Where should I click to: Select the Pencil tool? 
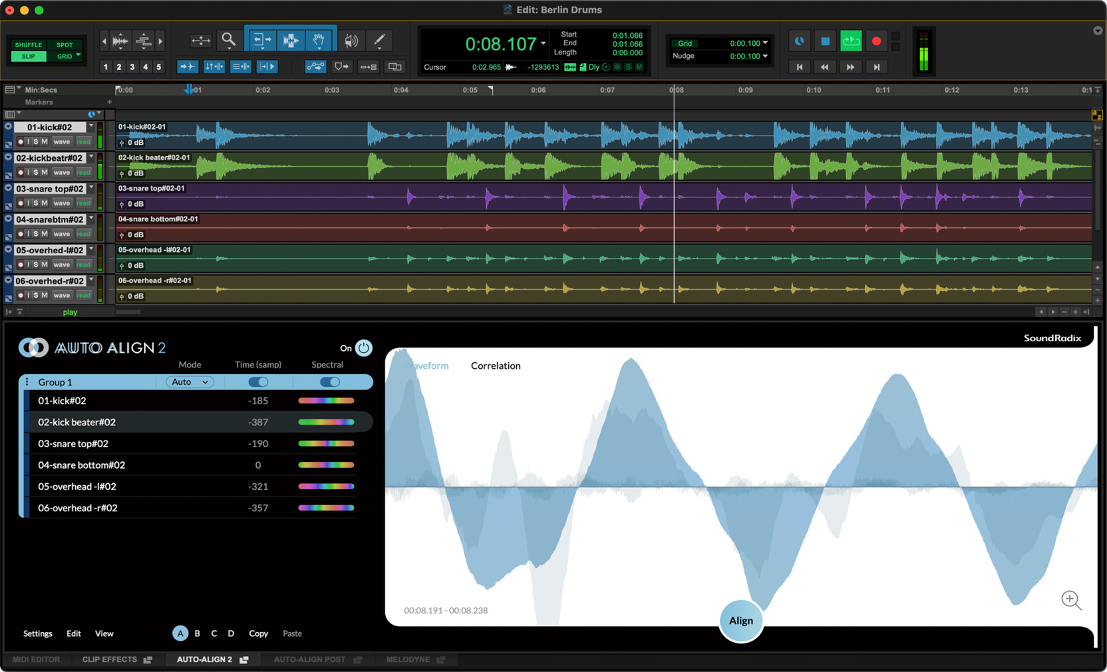(379, 40)
